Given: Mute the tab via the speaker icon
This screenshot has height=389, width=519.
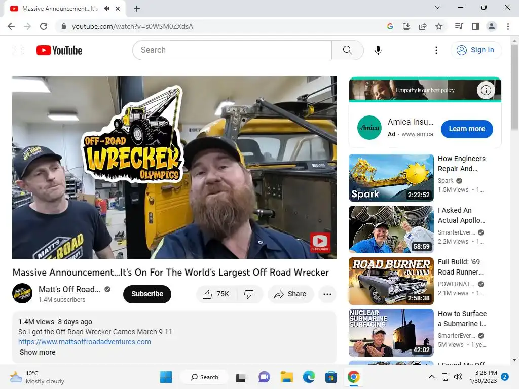Looking at the screenshot, I should tap(106, 9).
